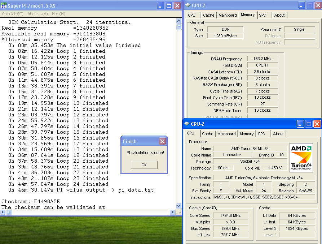The height and width of the screenshot is (244, 322).
Task: Click scroll left arrow in Super PI window
Action: [x=3, y=212]
